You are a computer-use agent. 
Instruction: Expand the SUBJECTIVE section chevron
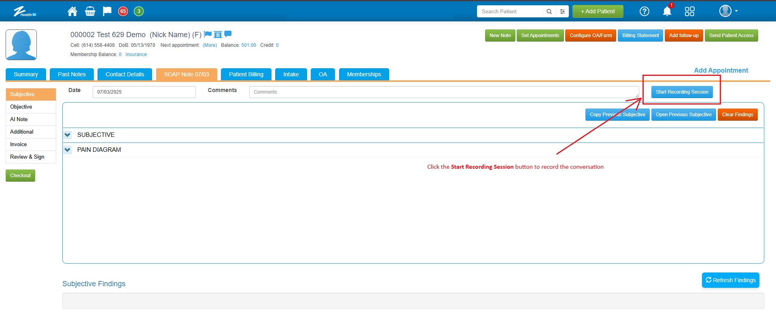click(68, 135)
